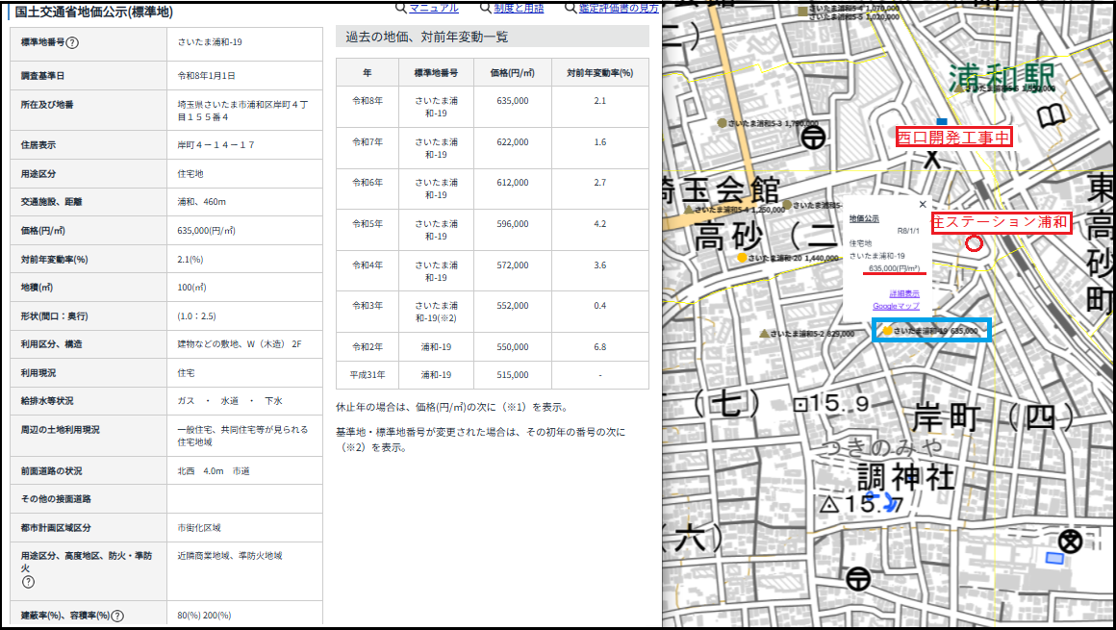Image resolution: width=1116 pixels, height=630 pixels.
Task: Open Googleマップ link in popup
Action: (x=896, y=306)
